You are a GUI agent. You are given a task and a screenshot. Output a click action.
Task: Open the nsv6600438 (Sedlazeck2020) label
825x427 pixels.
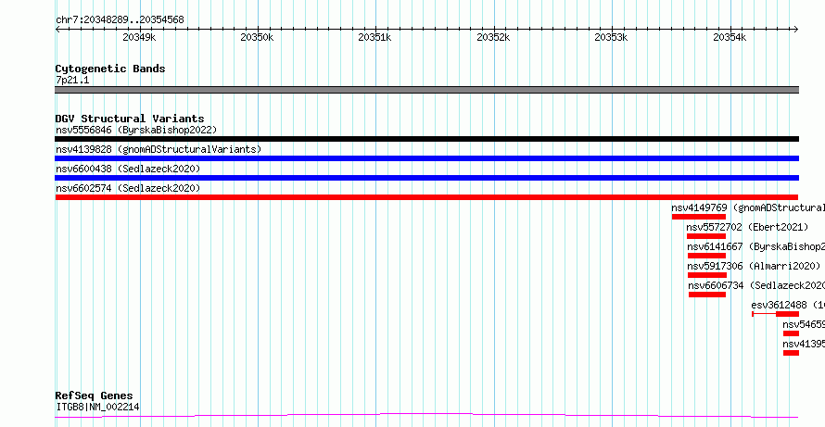[x=128, y=169]
